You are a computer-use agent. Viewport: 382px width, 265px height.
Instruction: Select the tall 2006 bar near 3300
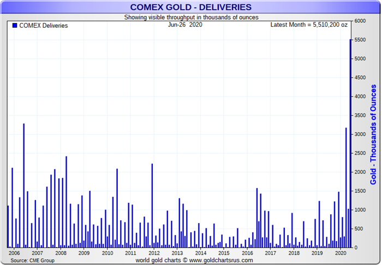pos(23,185)
